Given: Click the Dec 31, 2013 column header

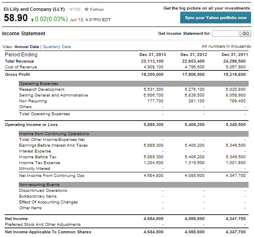Looking at the screenshot, I should tap(153, 55).
